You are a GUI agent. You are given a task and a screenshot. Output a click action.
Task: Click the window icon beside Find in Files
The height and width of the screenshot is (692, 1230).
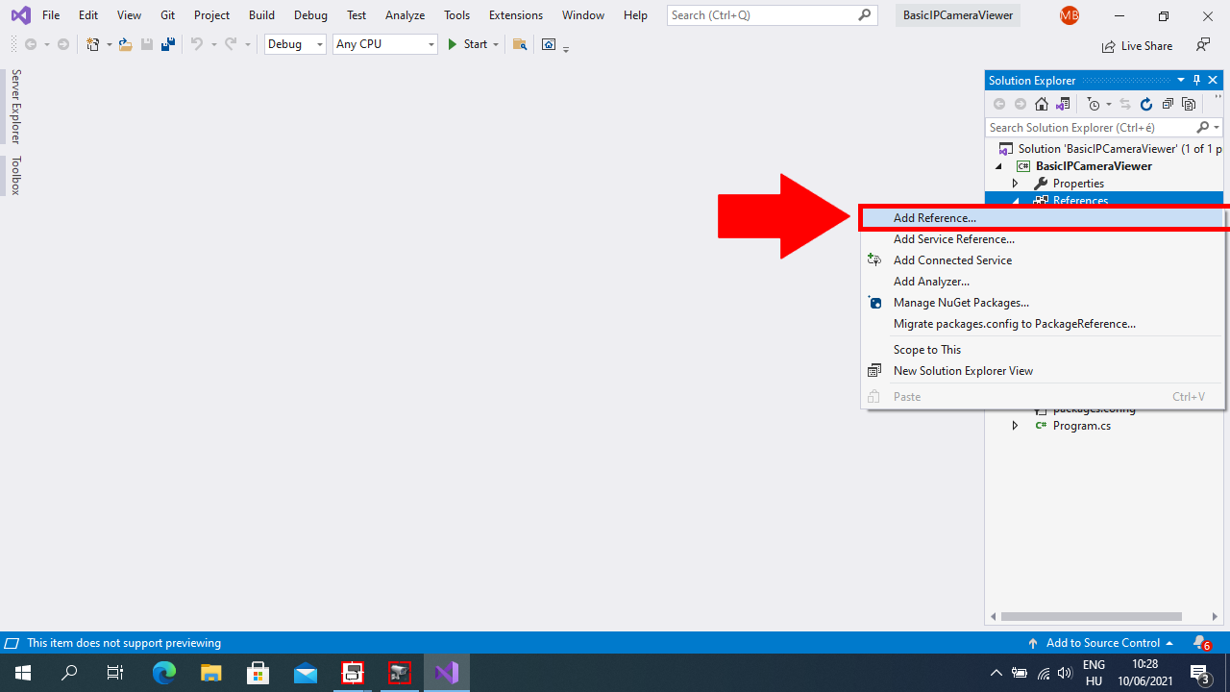(x=549, y=44)
